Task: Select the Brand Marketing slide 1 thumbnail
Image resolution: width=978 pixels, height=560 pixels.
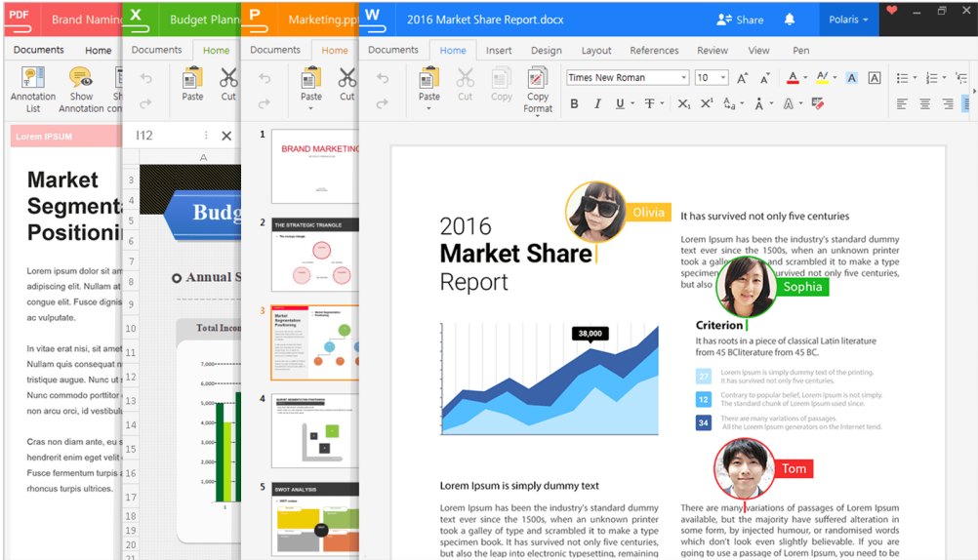Action: point(312,166)
